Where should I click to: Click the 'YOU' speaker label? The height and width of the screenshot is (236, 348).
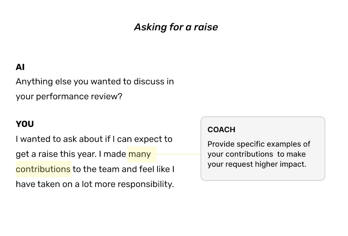click(25, 124)
